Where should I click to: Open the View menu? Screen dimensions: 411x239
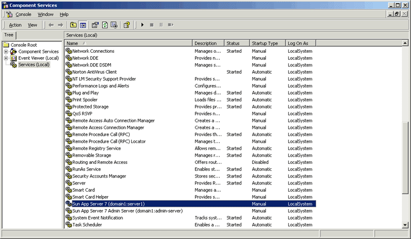pyautogui.click(x=33, y=25)
